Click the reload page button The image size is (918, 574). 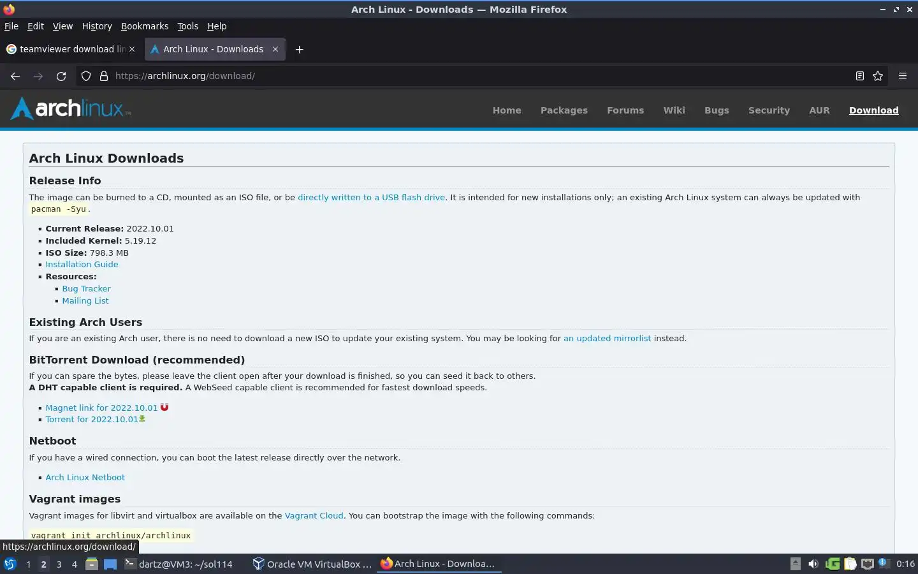coord(61,76)
